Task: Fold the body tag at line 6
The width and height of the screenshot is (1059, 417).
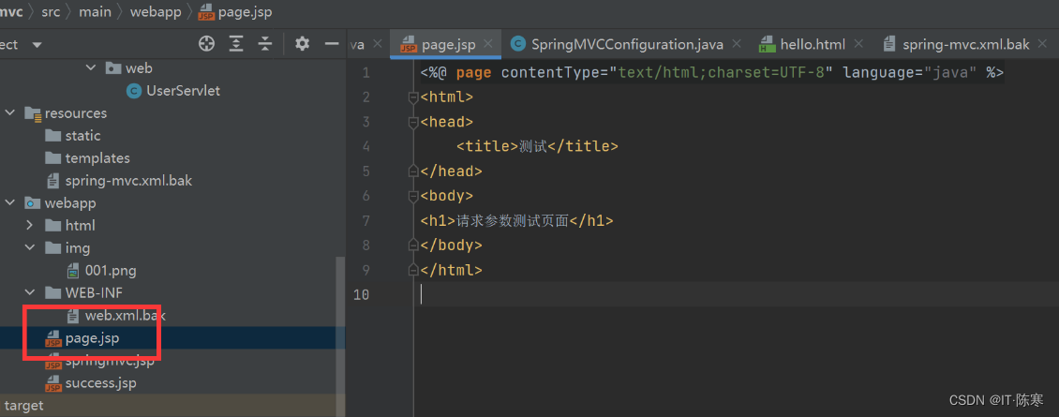Action: [x=414, y=196]
